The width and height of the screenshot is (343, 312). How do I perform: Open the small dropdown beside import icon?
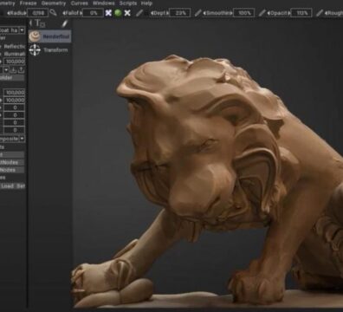coord(6,70)
